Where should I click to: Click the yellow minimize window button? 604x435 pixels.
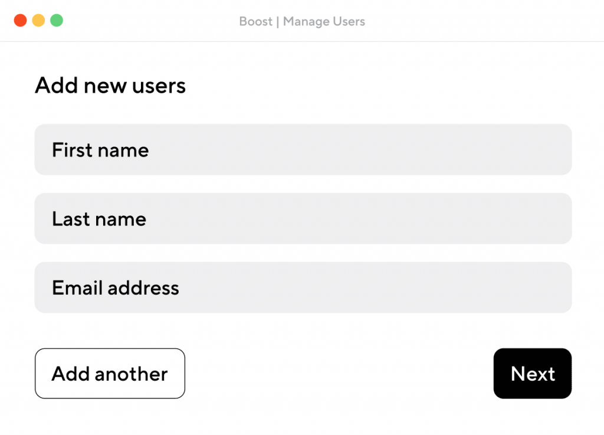tap(38, 21)
